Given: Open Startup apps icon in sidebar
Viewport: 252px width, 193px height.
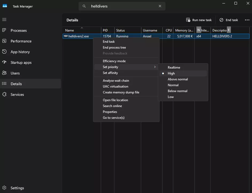Looking at the screenshot, I should pyautogui.click(x=4, y=62).
